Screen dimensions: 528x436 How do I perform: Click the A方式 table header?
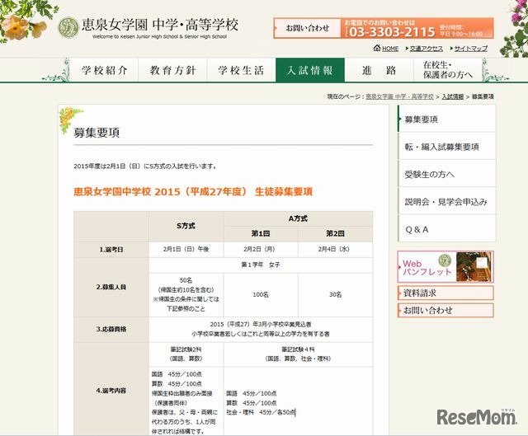[x=298, y=218]
